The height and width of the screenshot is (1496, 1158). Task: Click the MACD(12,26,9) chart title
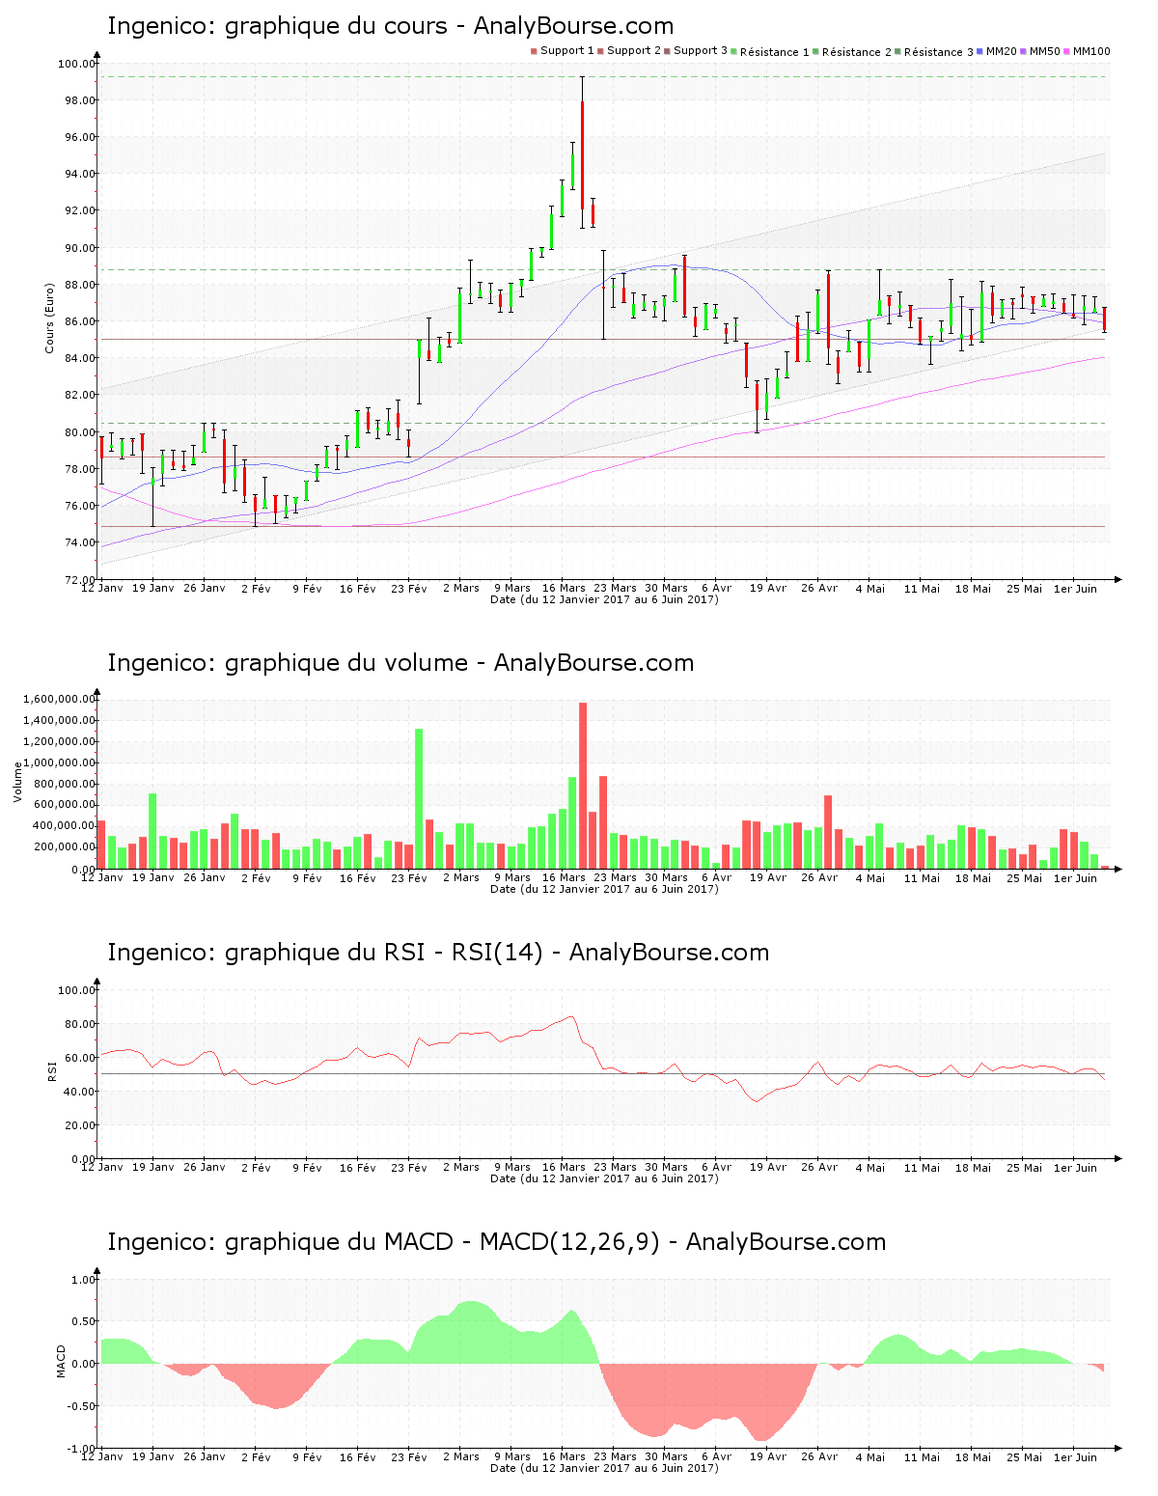[x=496, y=1242]
